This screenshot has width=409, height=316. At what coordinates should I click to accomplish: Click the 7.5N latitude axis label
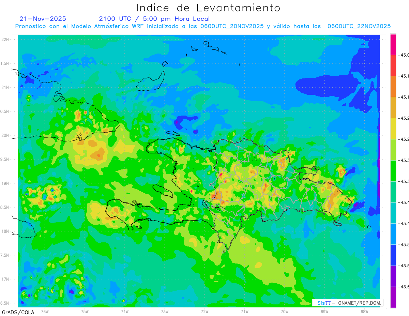pyautogui.click(x=4, y=255)
